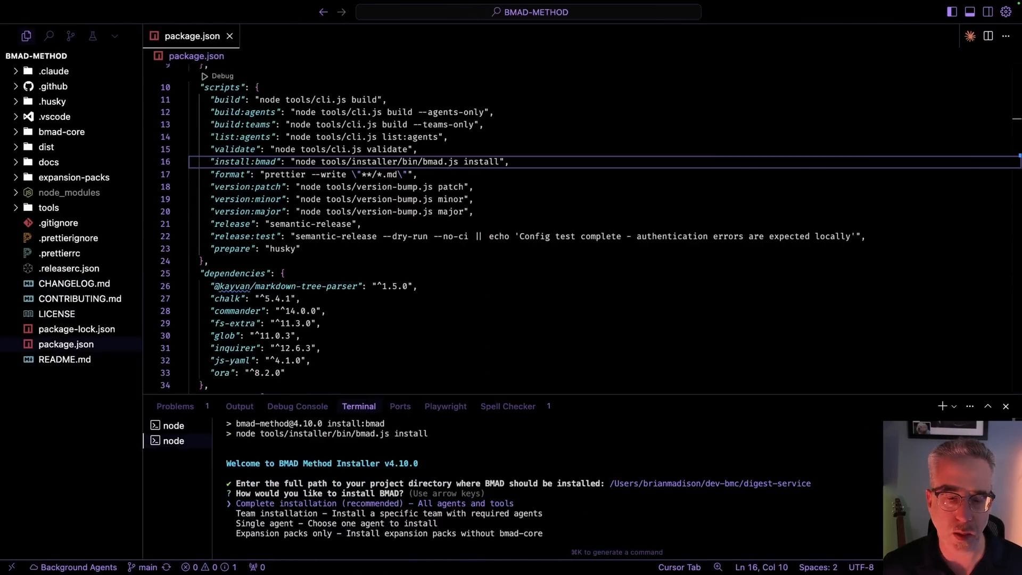Open settings gear icon in title bar
This screenshot has height=575, width=1022.
pos(1005,12)
